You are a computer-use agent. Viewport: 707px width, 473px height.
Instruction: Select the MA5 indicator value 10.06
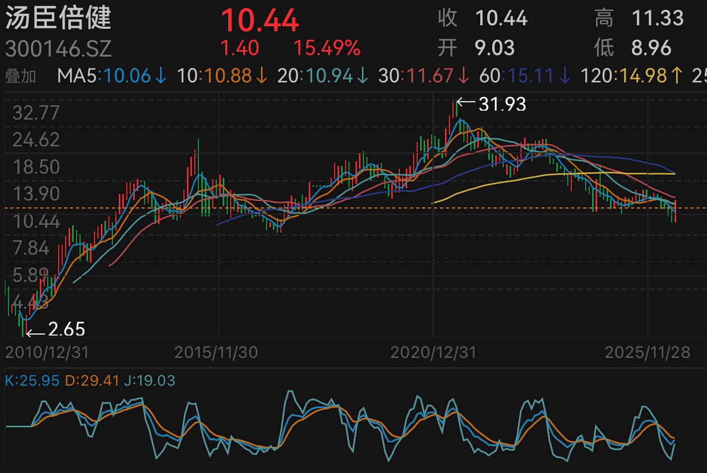127,76
